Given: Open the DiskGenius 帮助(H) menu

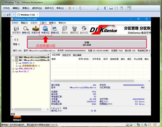Looking at the screenshot, I should pos(62,23).
